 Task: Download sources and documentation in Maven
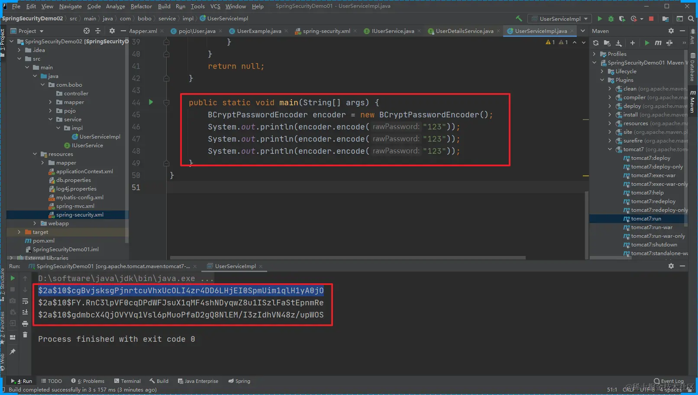pos(619,43)
